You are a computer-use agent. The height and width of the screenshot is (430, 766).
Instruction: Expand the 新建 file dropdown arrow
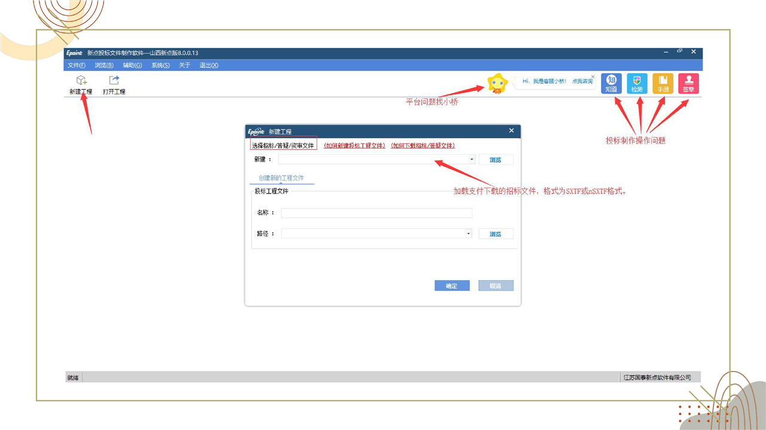[472, 159]
